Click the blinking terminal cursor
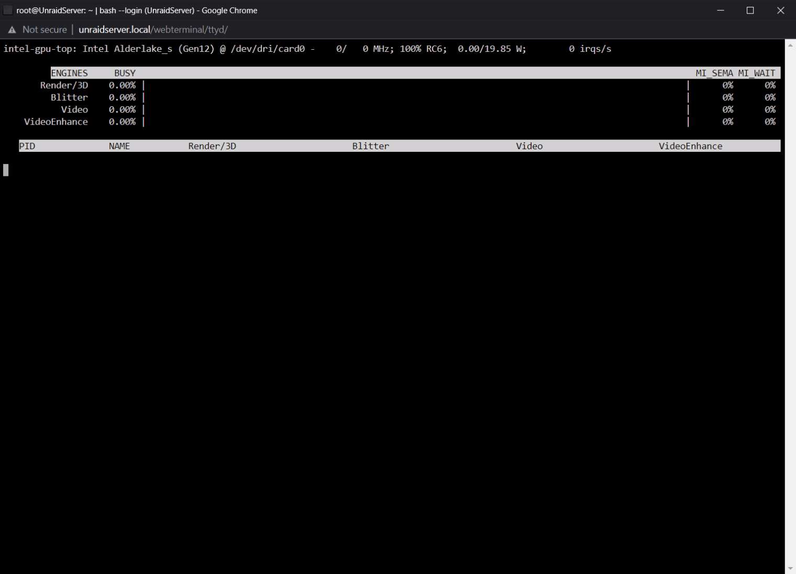The width and height of the screenshot is (796, 574). [6, 170]
